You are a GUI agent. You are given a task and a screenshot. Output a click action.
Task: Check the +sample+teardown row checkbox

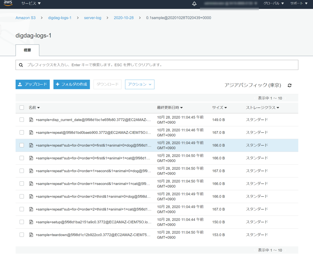[22, 235]
